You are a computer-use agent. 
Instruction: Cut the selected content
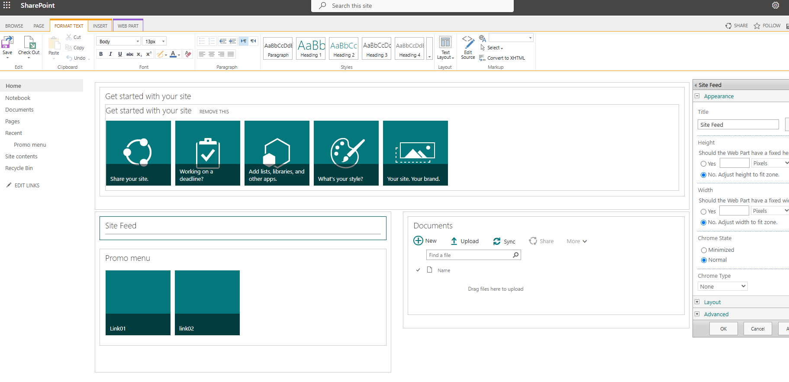tap(73, 37)
